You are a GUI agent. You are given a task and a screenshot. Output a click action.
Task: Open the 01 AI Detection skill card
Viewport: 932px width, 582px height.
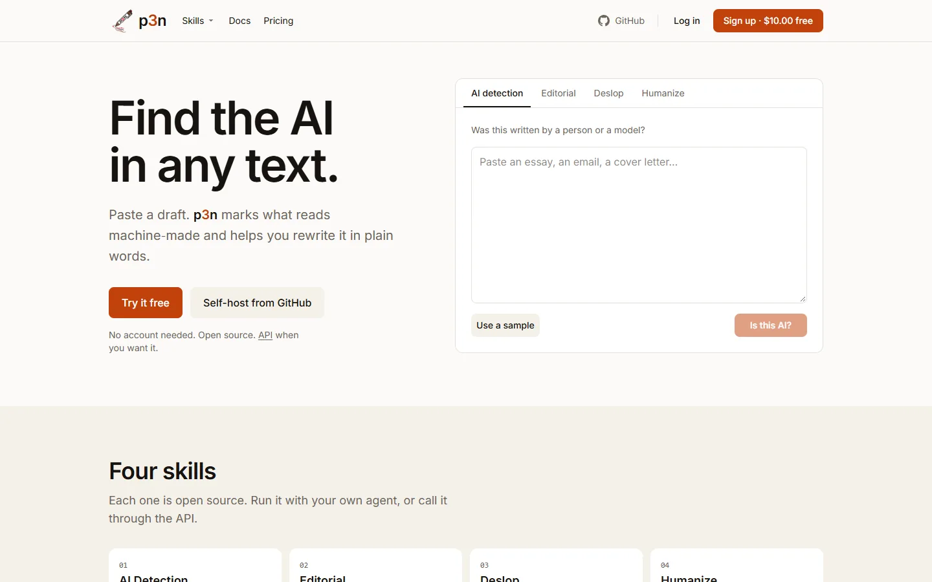pyautogui.click(x=195, y=566)
